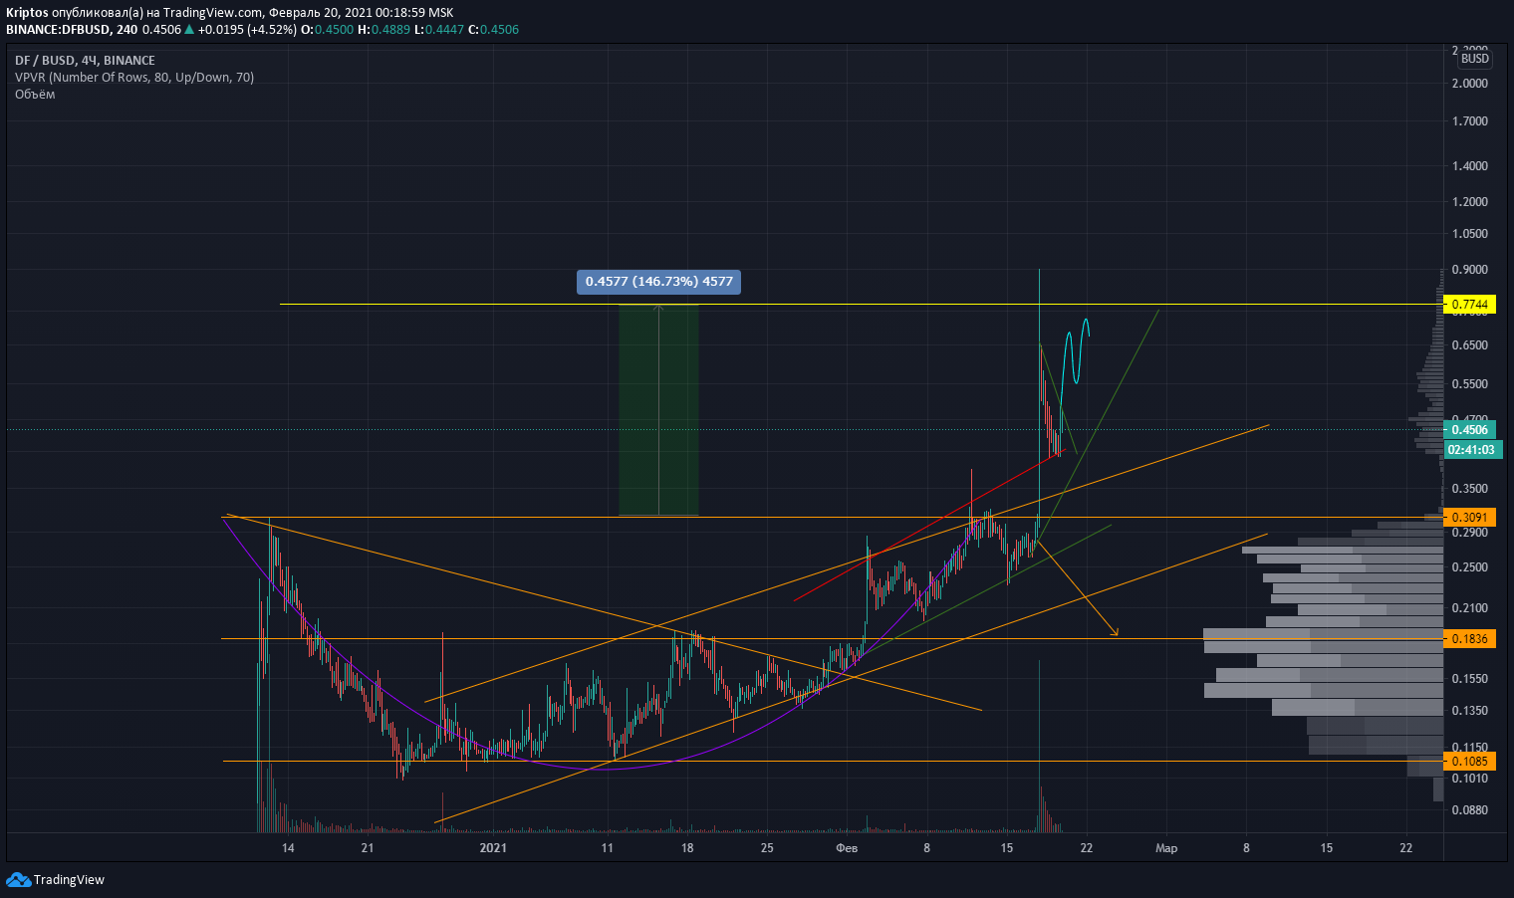The width and height of the screenshot is (1514, 898).
Task: Click the 0.9000 price axis label
Action: (1470, 270)
